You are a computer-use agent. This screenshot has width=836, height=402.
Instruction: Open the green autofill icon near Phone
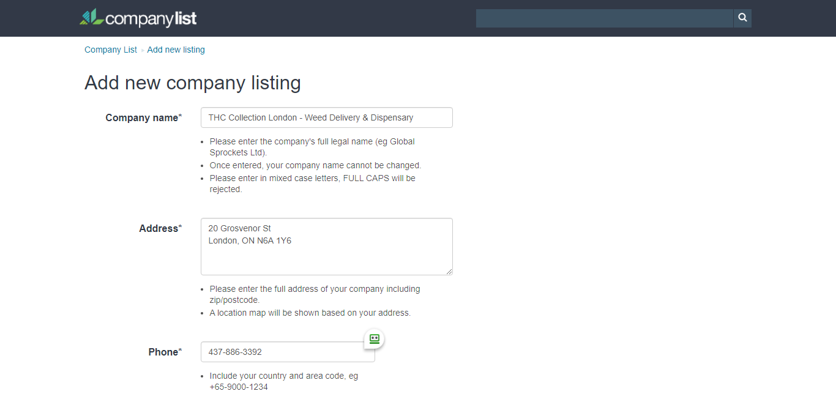click(x=375, y=338)
